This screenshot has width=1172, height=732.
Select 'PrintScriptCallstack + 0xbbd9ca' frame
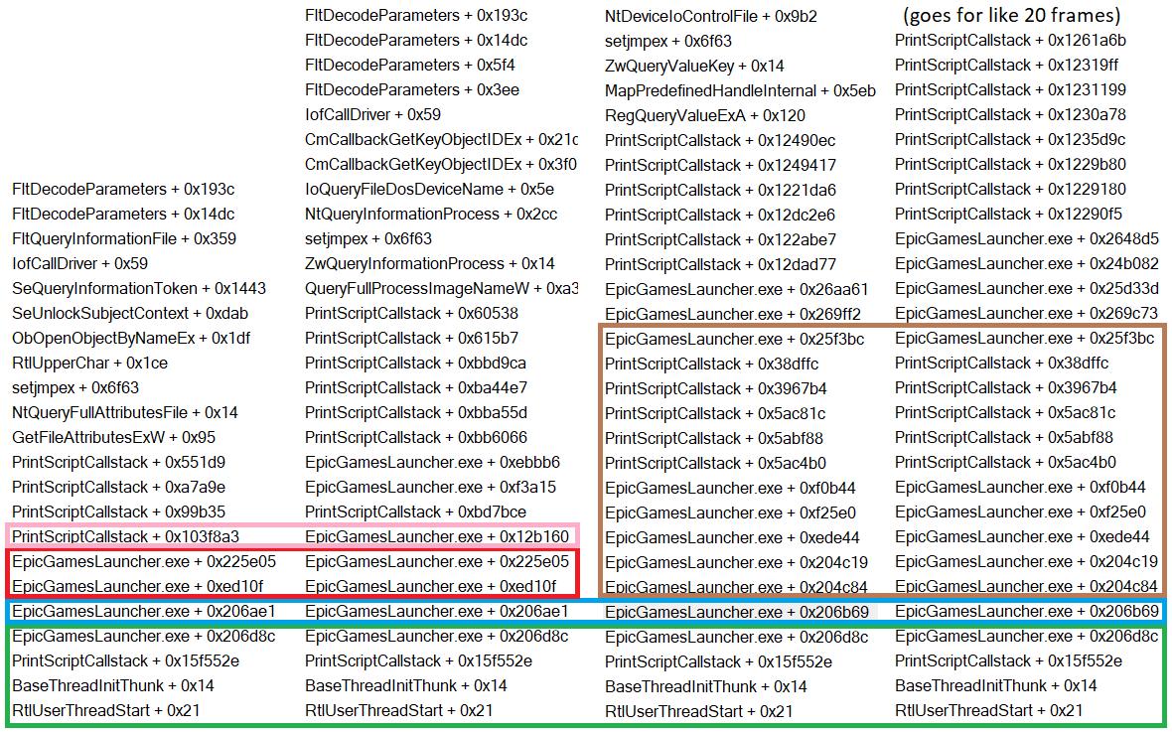coord(415,363)
